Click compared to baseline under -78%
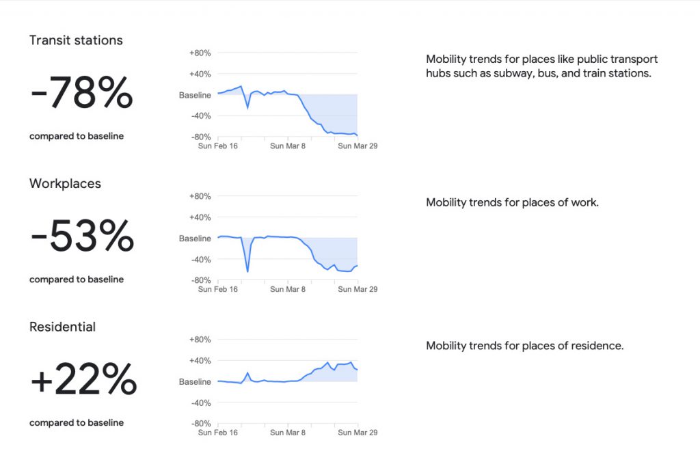The width and height of the screenshot is (700, 464). (77, 136)
